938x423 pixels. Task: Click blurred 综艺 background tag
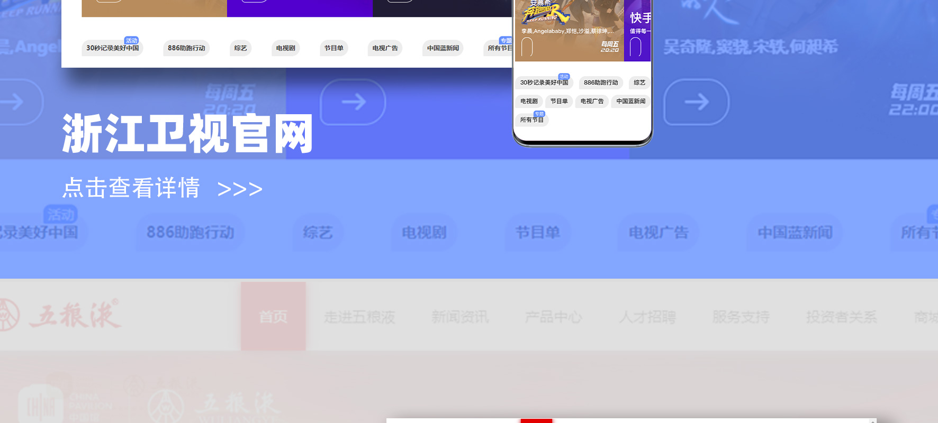click(x=318, y=232)
